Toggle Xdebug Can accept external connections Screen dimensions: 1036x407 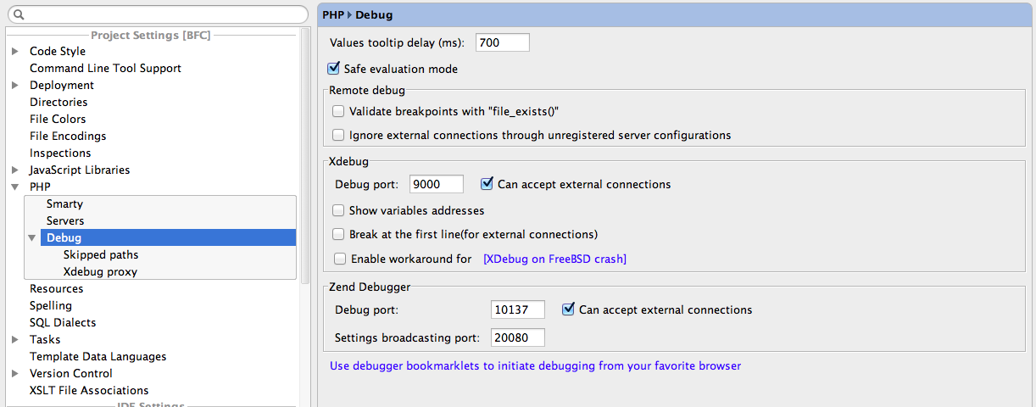tap(487, 183)
